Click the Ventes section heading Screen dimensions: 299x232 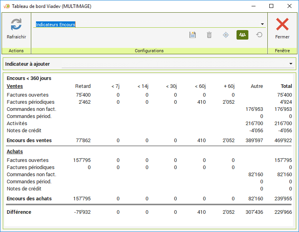[x=15, y=86]
